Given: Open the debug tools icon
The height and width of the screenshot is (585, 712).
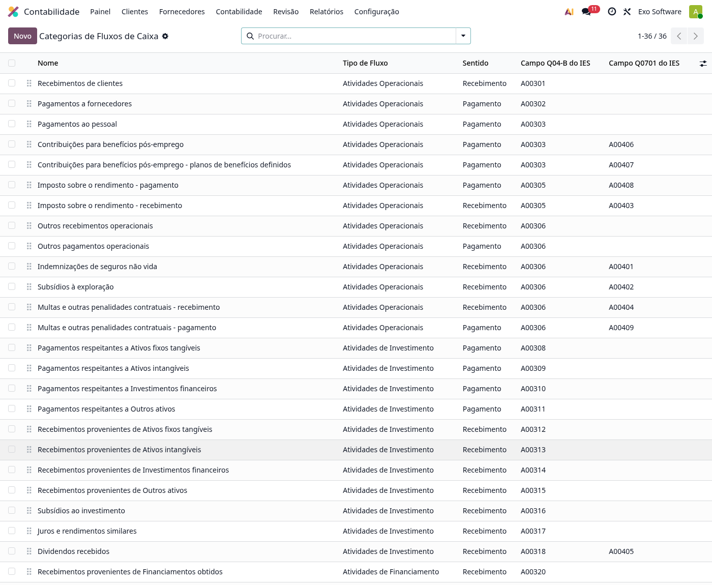Looking at the screenshot, I should coord(627,12).
